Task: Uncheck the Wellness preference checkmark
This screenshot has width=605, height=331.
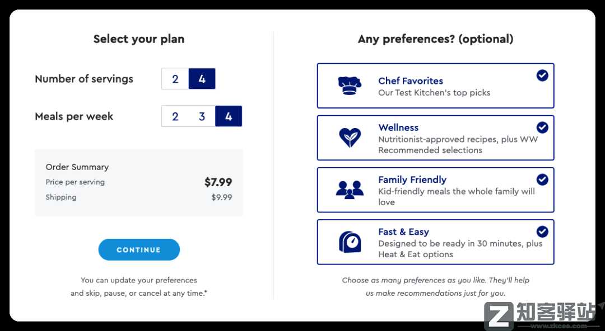Action: pyautogui.click(x=542, y=127)
